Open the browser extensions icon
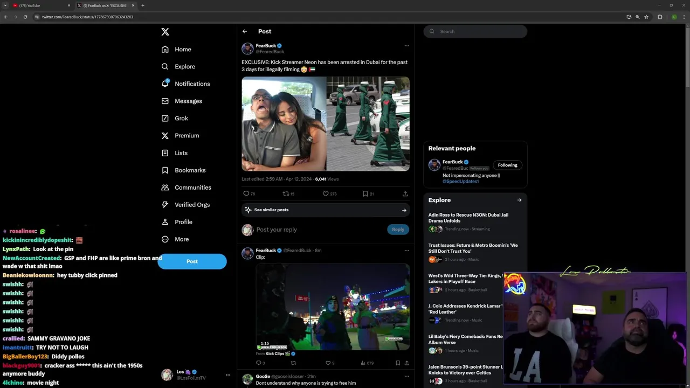This screenshot has height=388, width=690. coord(660,17)
